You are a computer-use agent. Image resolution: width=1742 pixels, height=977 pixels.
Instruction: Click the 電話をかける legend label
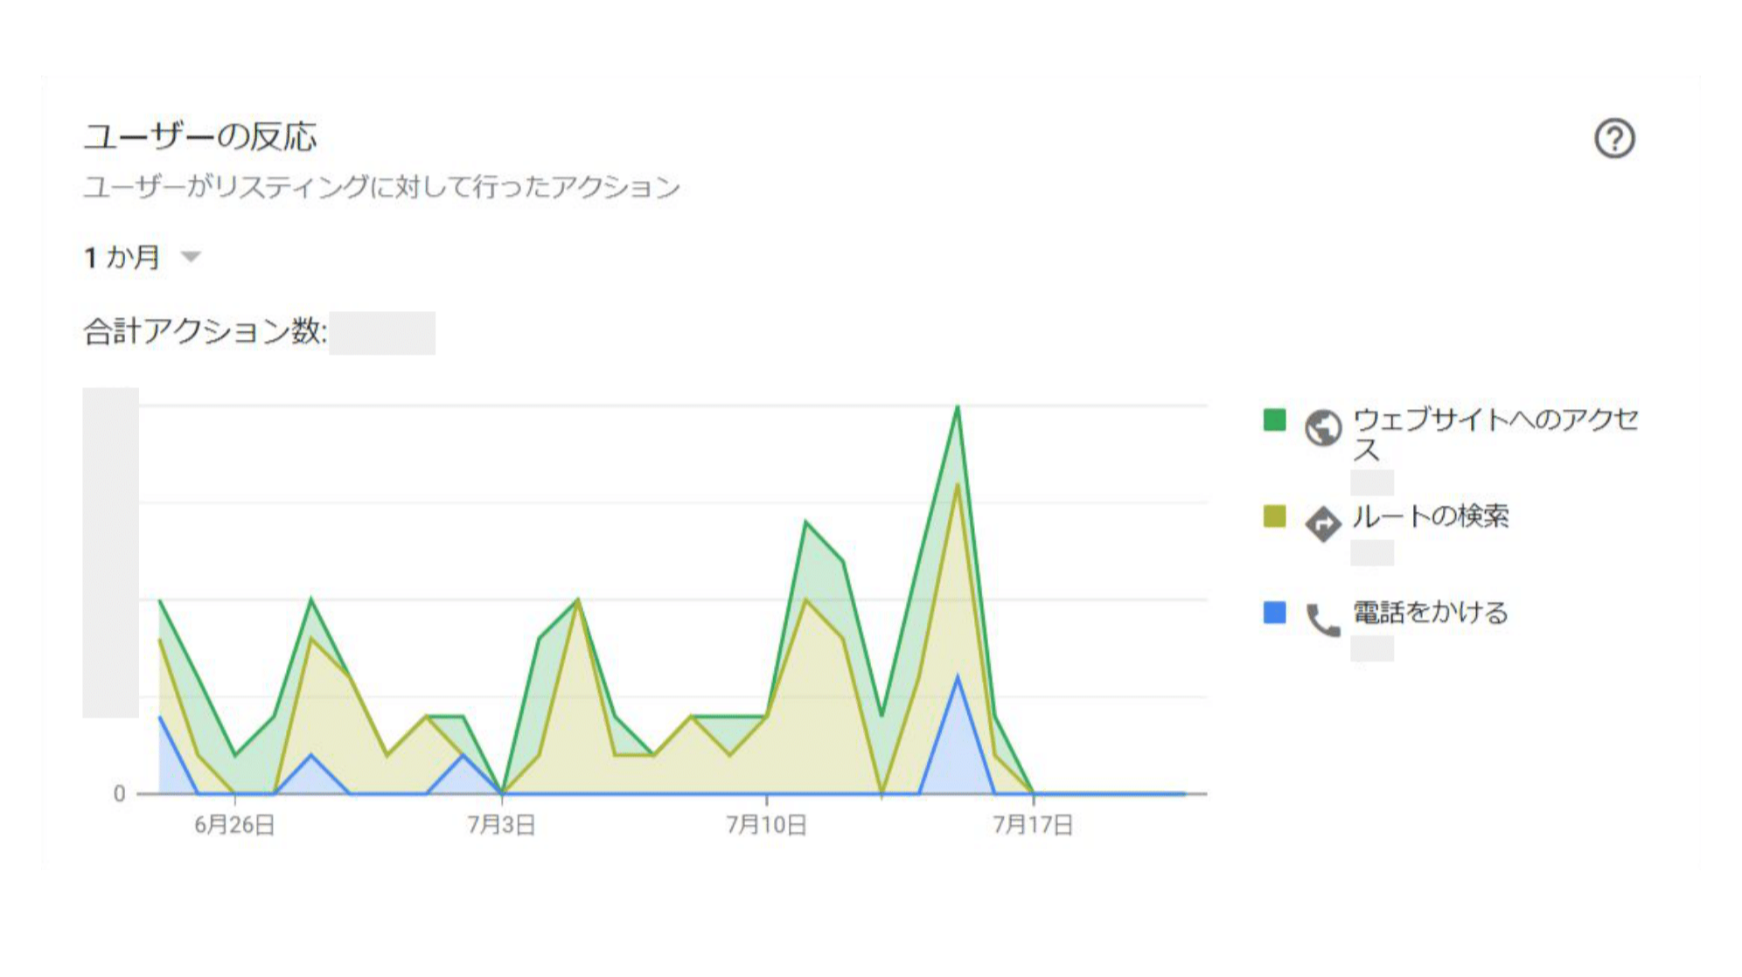tap(1431, 613)
